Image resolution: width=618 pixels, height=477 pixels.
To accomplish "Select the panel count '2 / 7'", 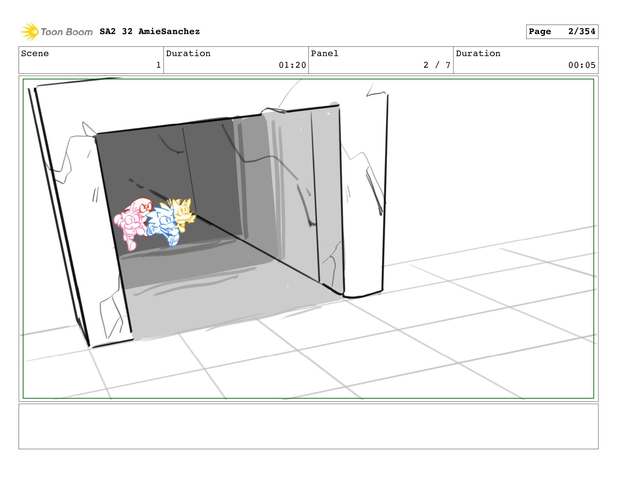I will click(437, 65).
